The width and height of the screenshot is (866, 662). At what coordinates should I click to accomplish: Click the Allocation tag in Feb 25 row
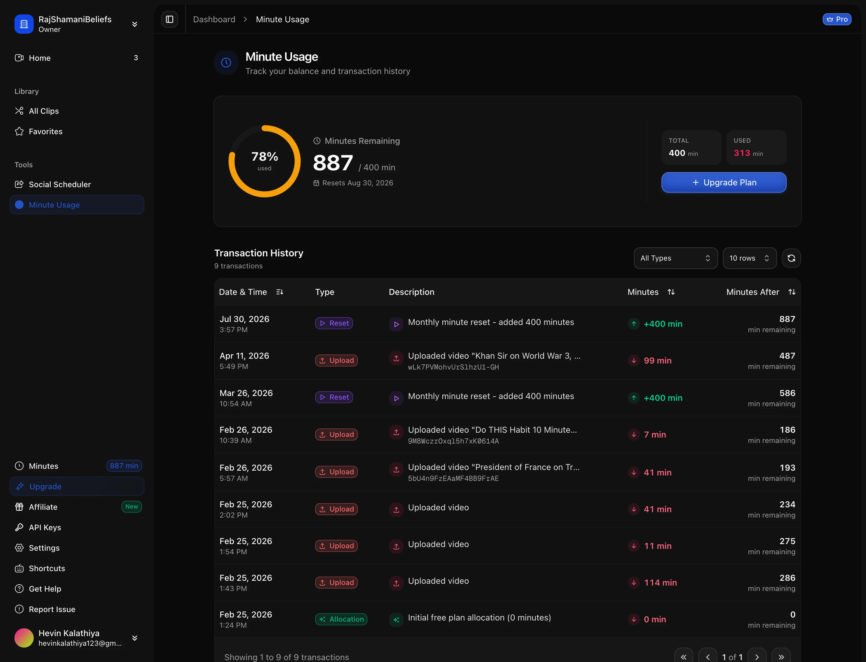(341, 619)
